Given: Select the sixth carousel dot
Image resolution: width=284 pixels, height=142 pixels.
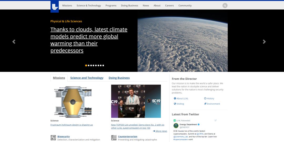Looking at the screenshot, I should (x=98, y=66).
